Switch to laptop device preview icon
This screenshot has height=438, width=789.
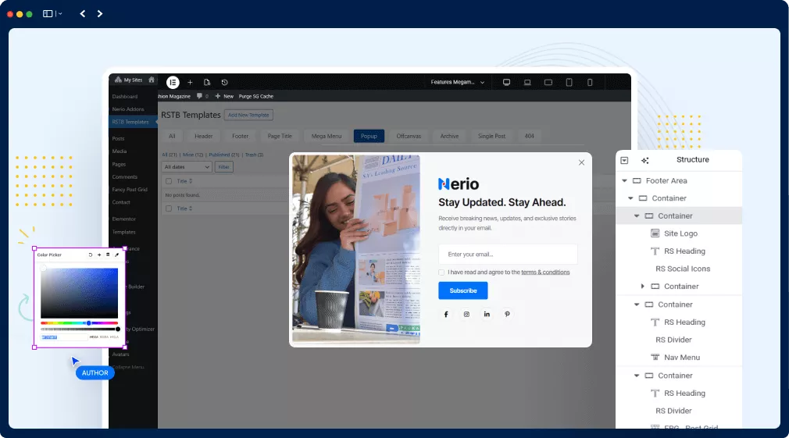(x=527, y=83)
